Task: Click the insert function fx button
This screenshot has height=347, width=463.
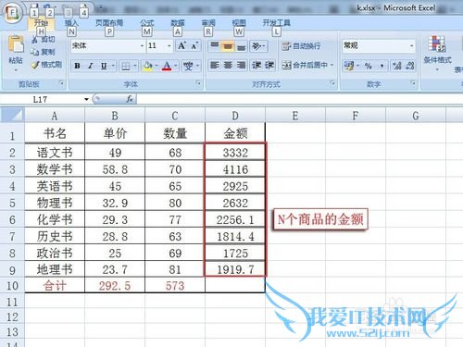Action: tap(130, 99)
